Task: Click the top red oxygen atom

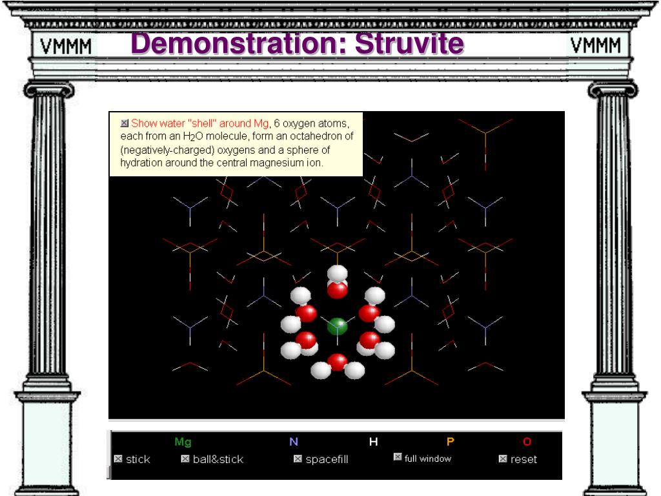Action: [337, 290]
